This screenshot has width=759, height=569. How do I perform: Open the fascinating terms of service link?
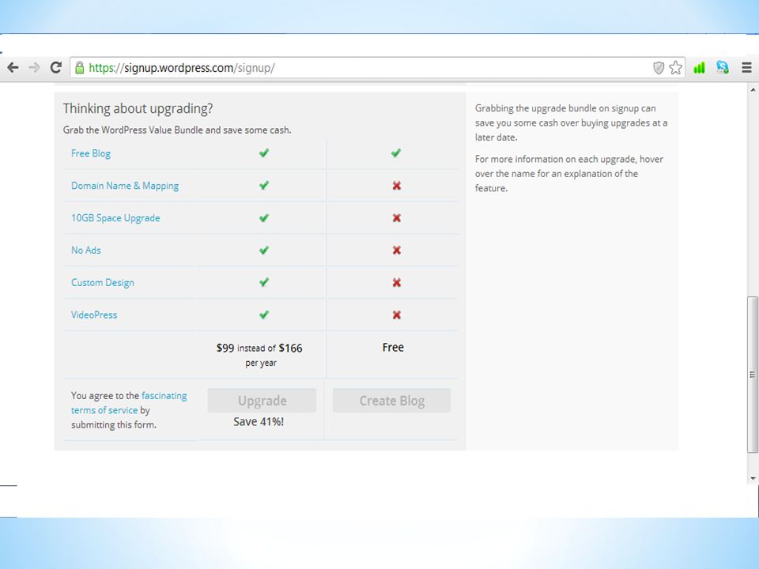coord(129,403)
